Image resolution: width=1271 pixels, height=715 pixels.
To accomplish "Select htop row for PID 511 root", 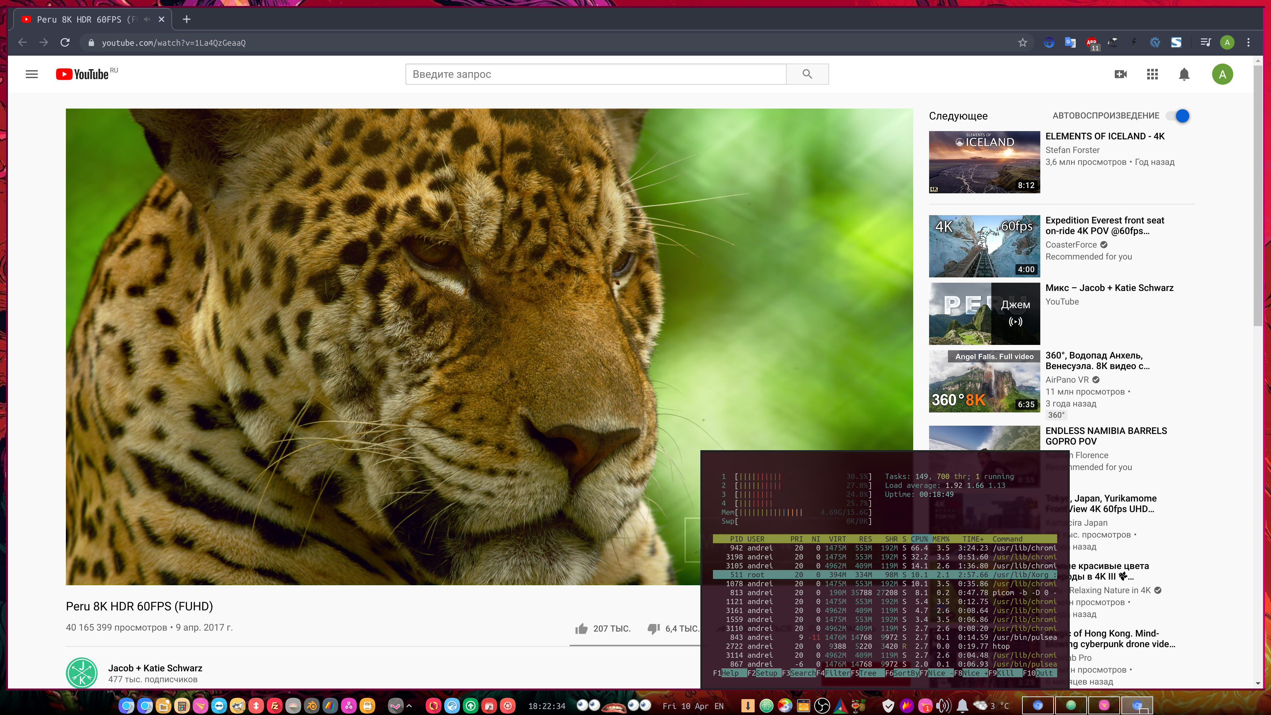I will pos(885,575).
